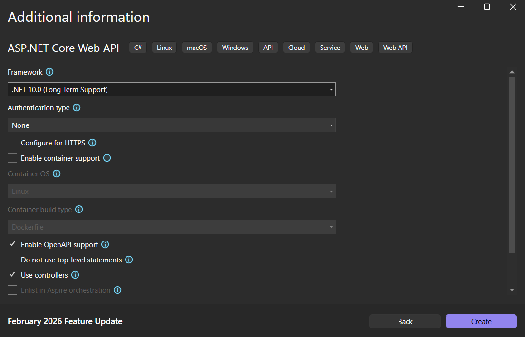The image size is (525, 337).
Task: Expand the Authentication type dropdown
Action: coord(171,125)
